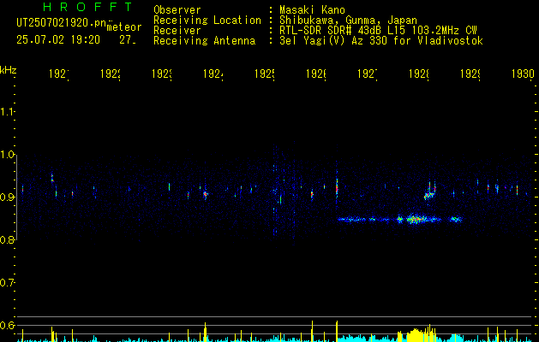The height and width of the screenshot is (342, 539).
Task: Click the 0.6 kHz axis label
Action: tap(7, 325)
